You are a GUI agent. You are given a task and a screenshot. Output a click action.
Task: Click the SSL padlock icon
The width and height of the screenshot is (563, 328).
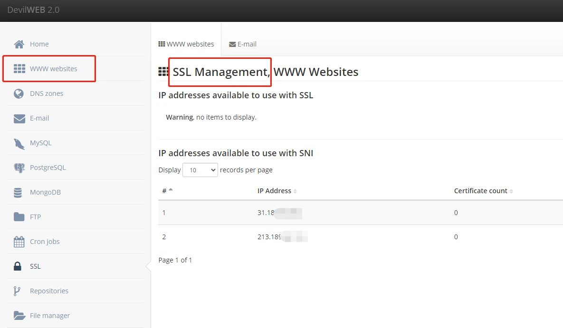click(18, 266)
